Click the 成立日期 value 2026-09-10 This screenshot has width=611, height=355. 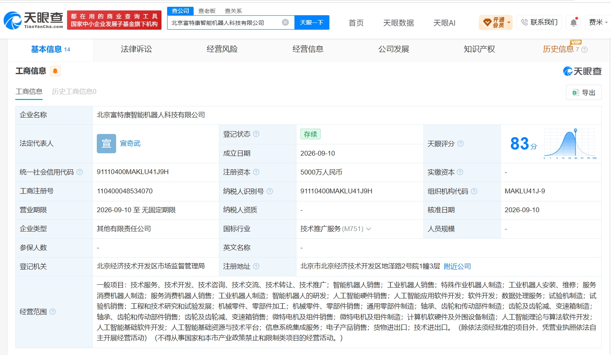317,154
